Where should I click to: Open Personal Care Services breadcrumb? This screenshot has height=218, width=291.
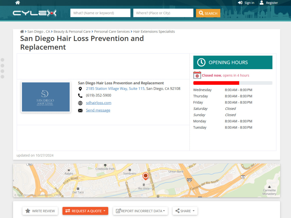pos(112,31)
